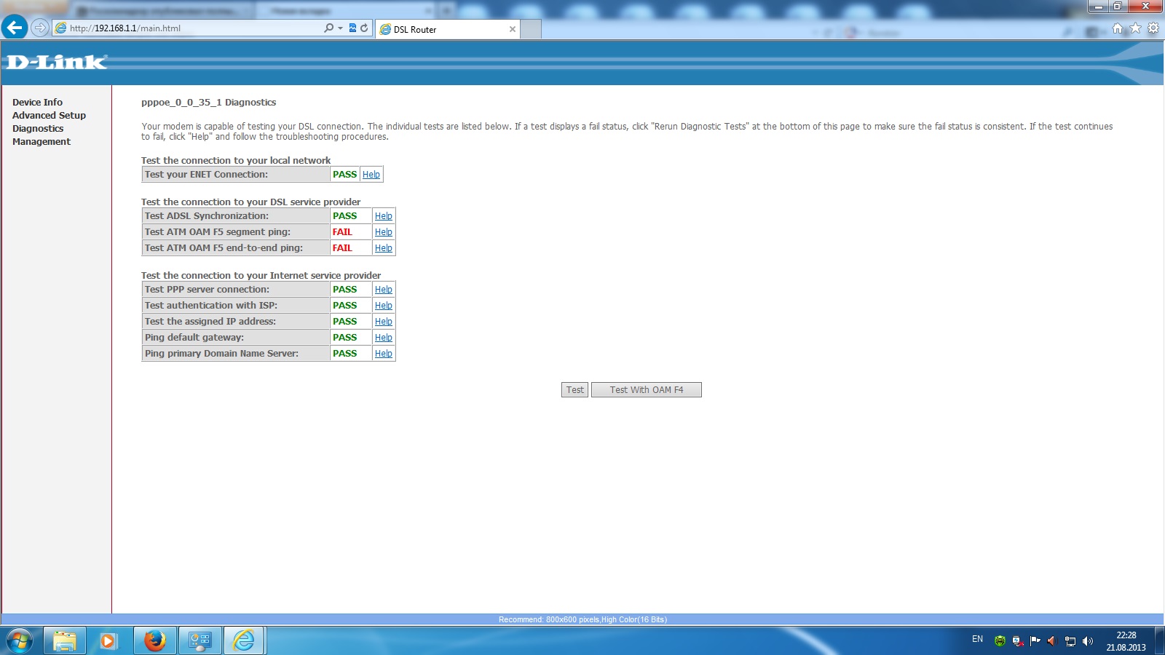The image size is (1165, 655).
Task: Select the DSL Router browser tab
Action: coord(447,29)
